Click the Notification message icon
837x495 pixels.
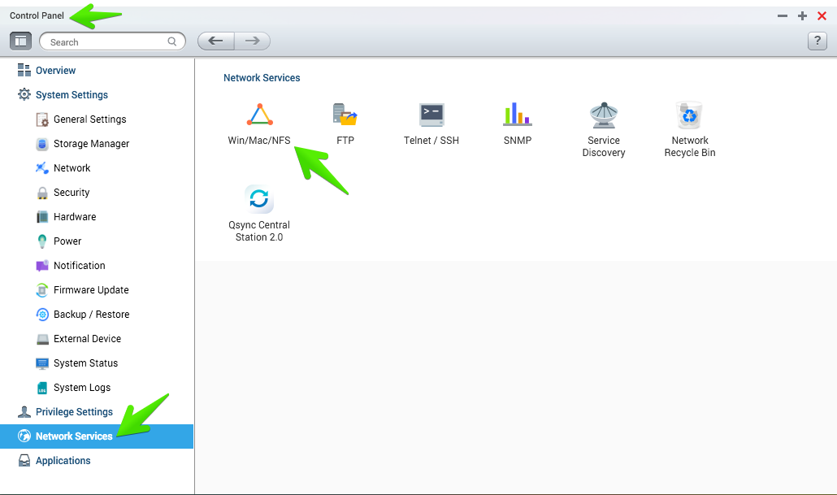tap(42, 266)
